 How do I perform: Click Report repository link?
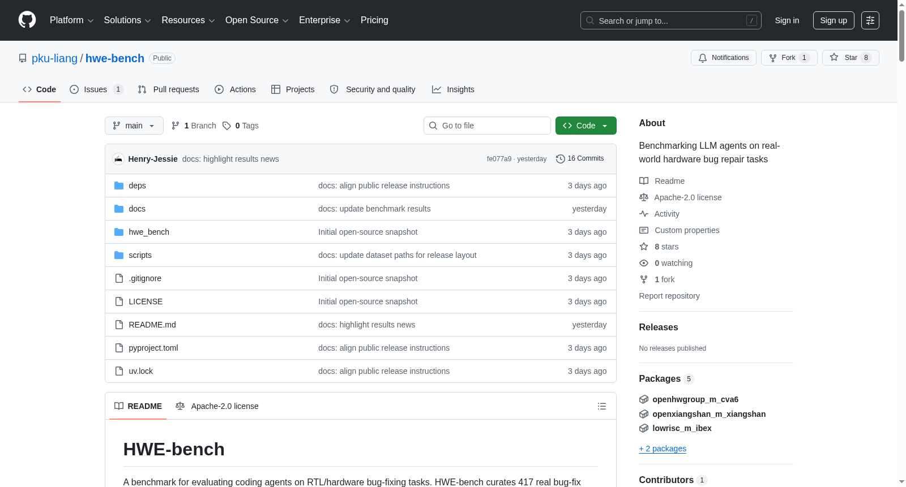[x=669, y=296]
